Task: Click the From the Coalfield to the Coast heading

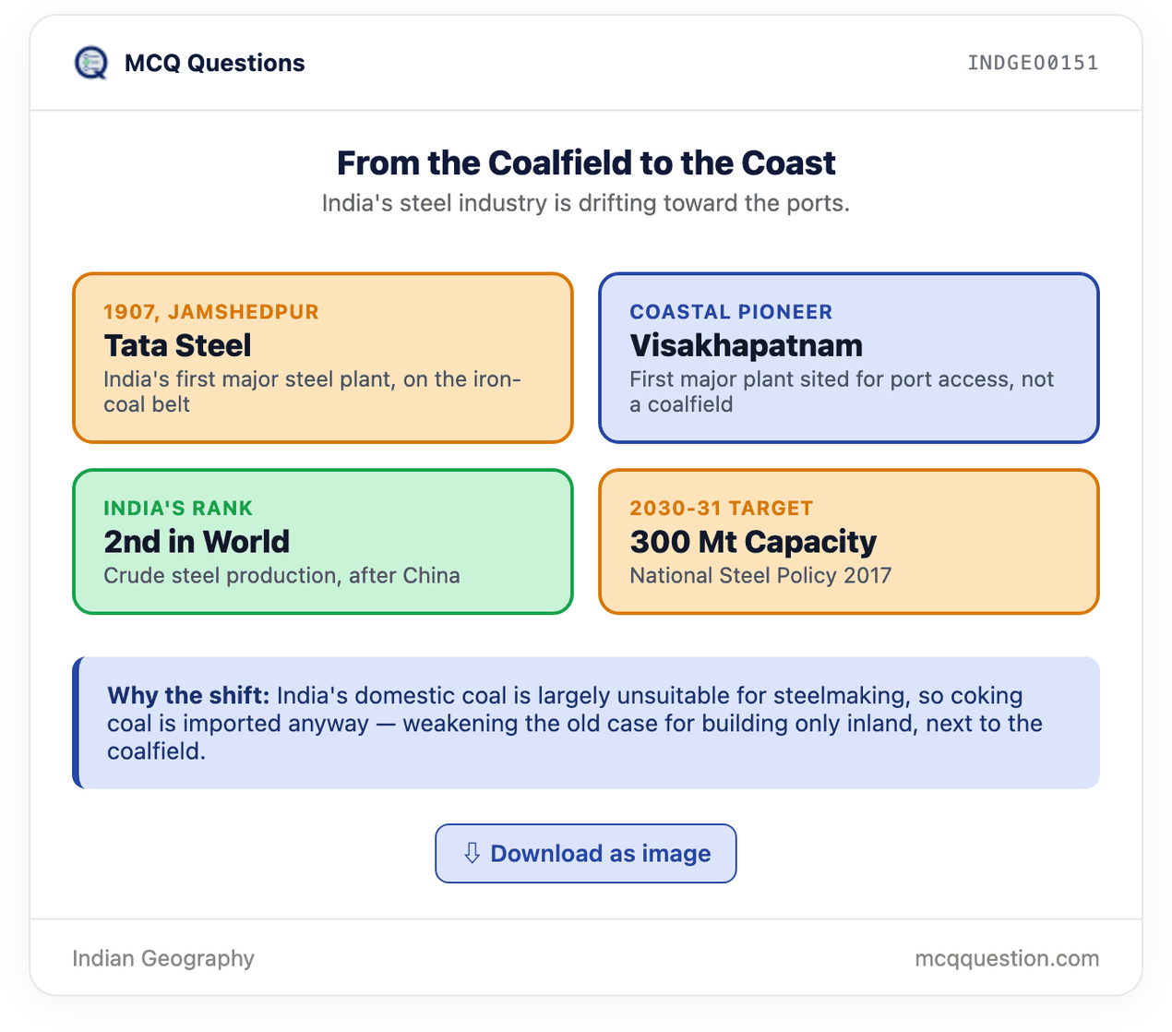Action: 586,162
